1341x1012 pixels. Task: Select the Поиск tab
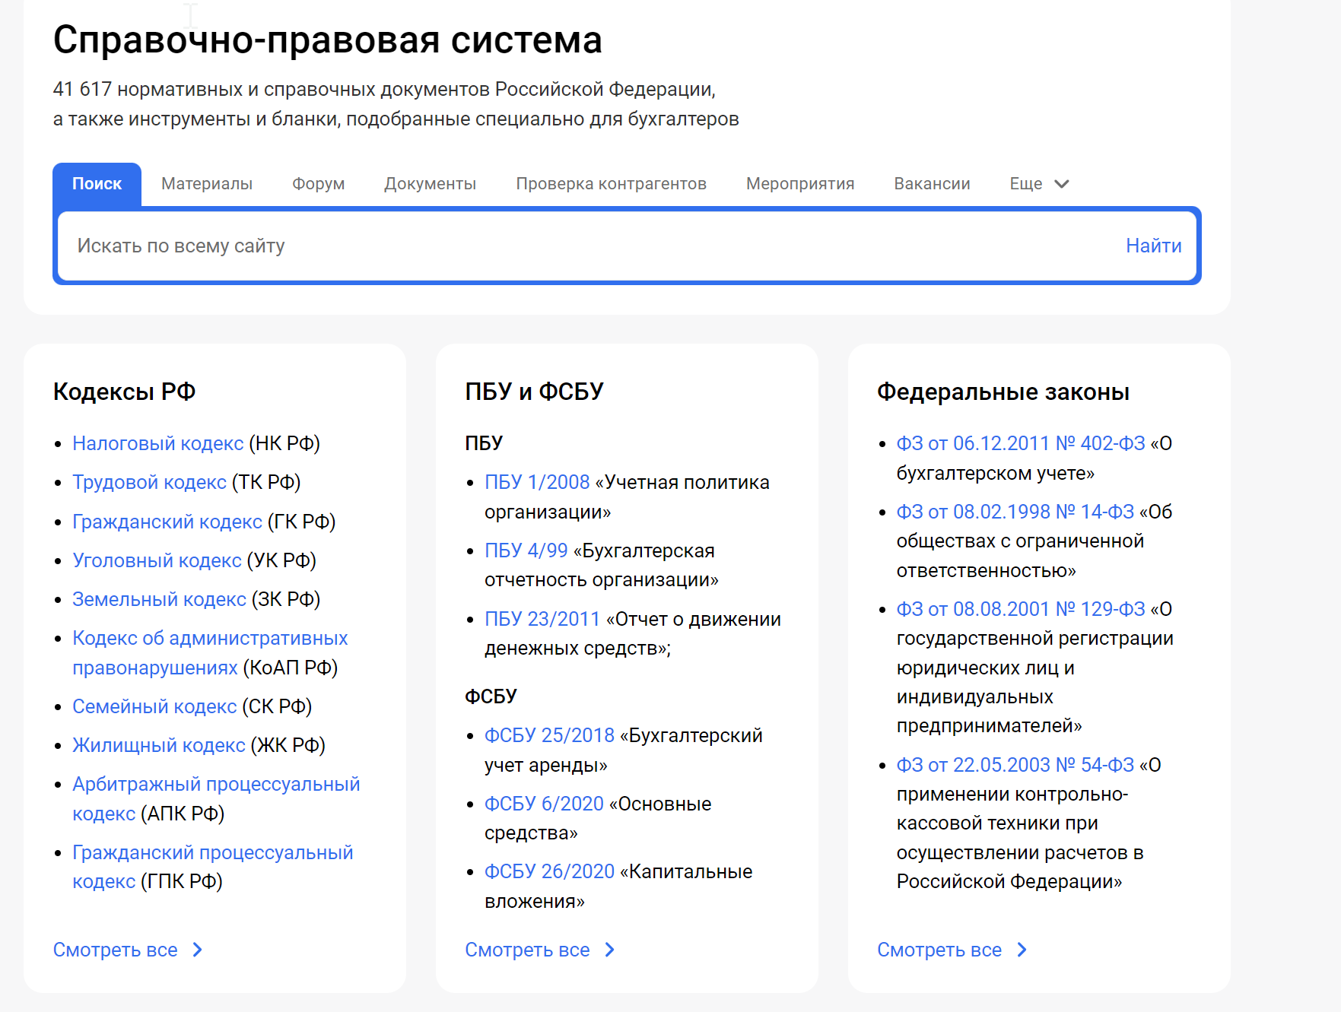[x=97, y=184]
